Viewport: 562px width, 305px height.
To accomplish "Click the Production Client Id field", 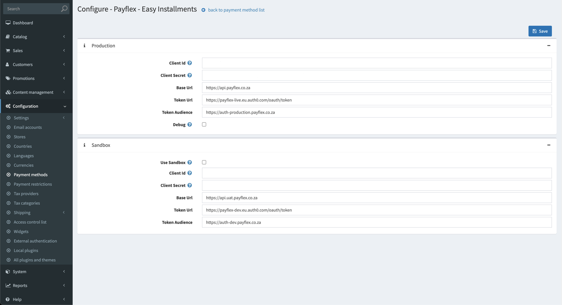I will (x=377, y=63).
